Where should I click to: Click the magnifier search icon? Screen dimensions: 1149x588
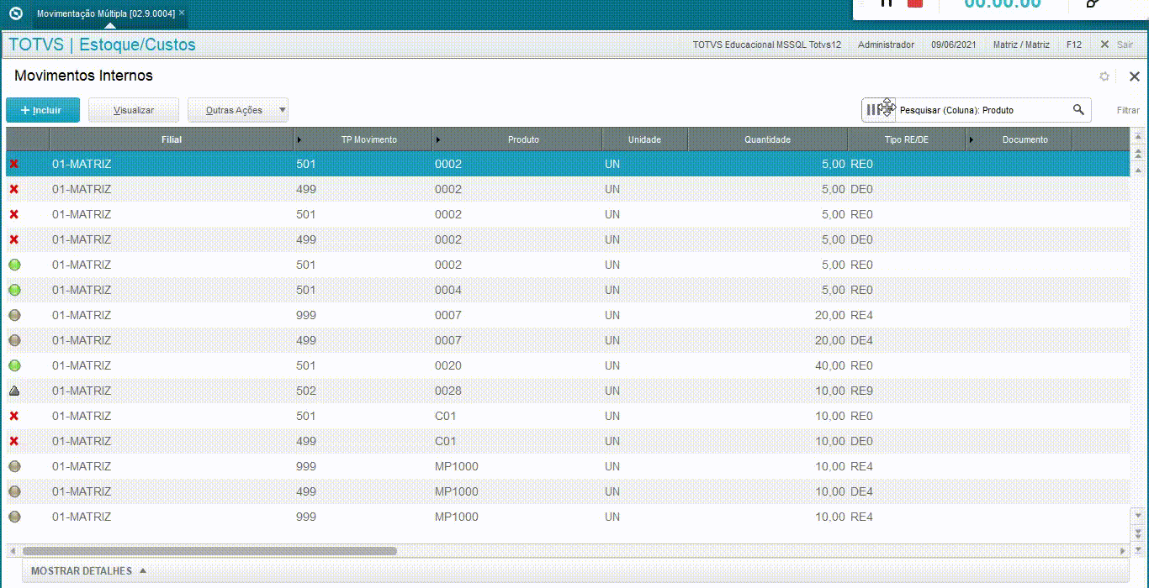click(x=1079, y=110)
